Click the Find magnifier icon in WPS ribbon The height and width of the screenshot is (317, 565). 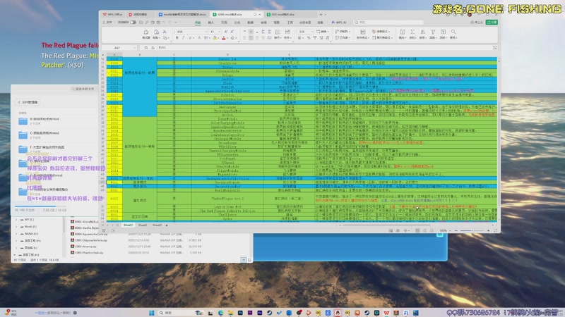453,32
